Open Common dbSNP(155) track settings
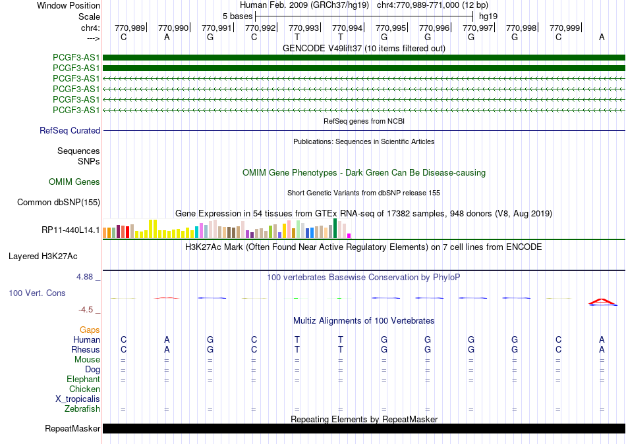626x444 pixels. coord(59,202)
